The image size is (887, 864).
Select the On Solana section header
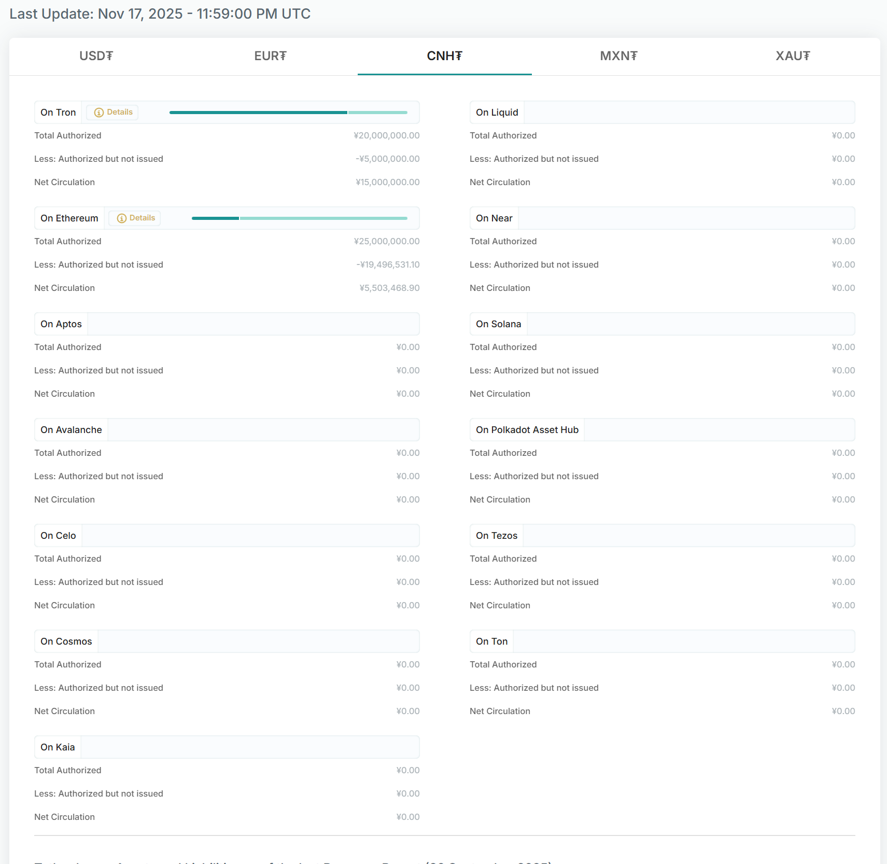[498, 324]
